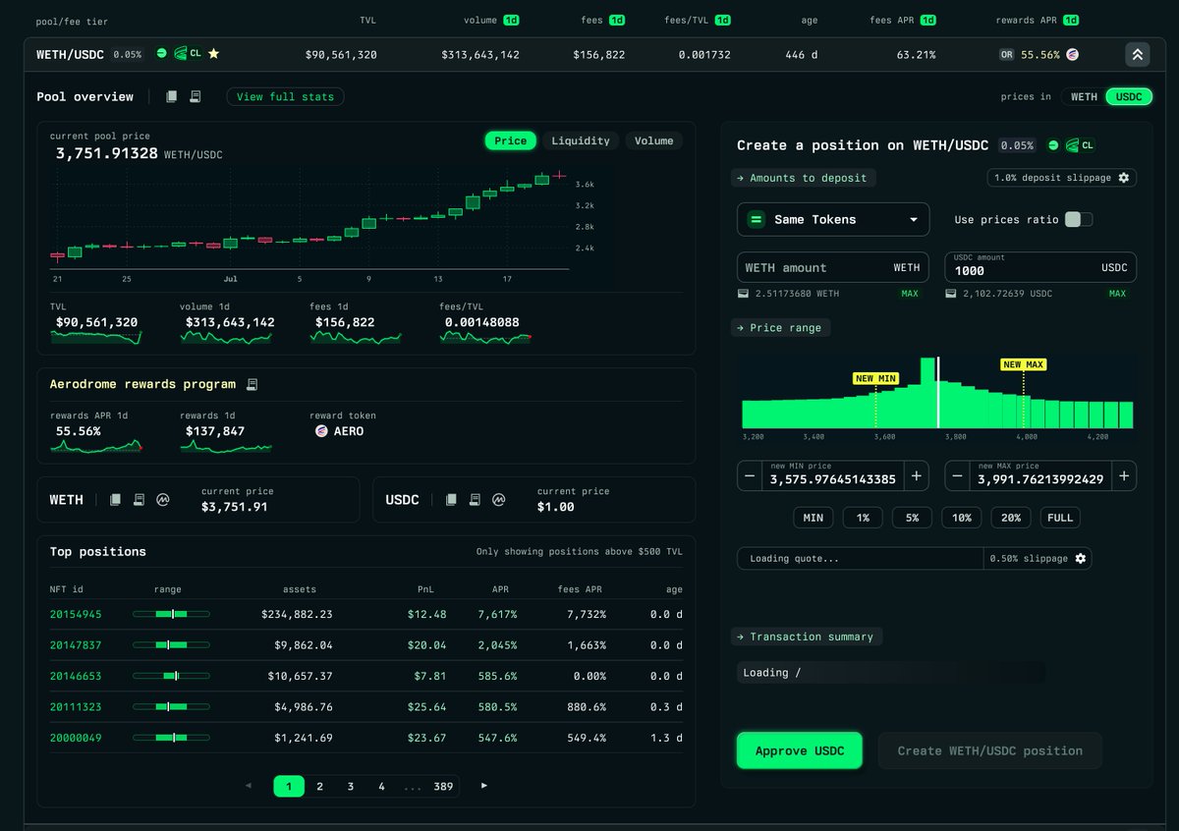This screenshot has width=1179, height=831.
Task: Open WETH CoinMarketCap icon
Action: click(x=163, y=500)
